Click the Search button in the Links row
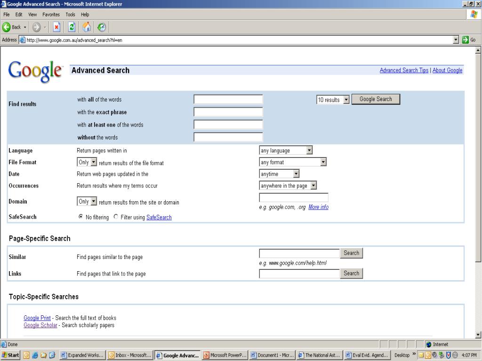 click(351, 273)
